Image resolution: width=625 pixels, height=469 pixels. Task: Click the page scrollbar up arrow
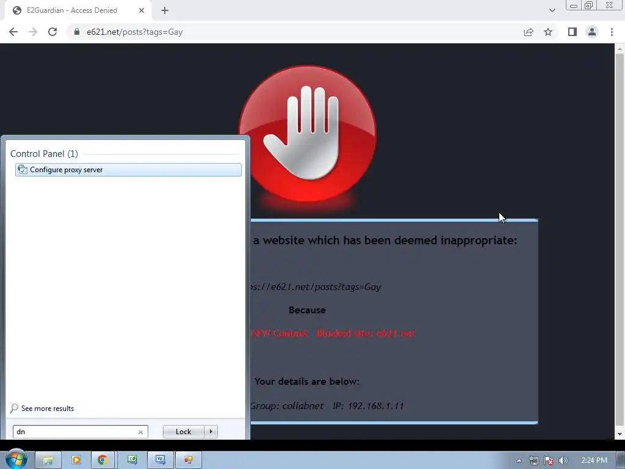coord(620,49)
